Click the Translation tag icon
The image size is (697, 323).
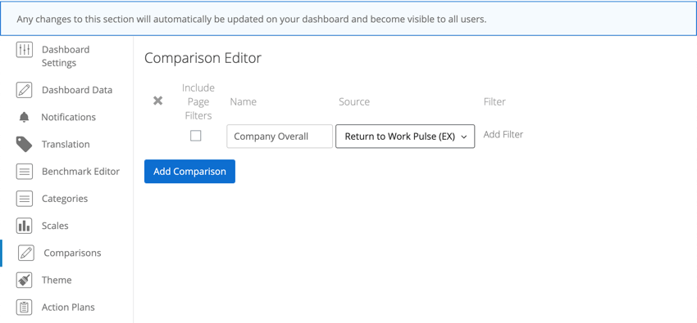point(24,144)
